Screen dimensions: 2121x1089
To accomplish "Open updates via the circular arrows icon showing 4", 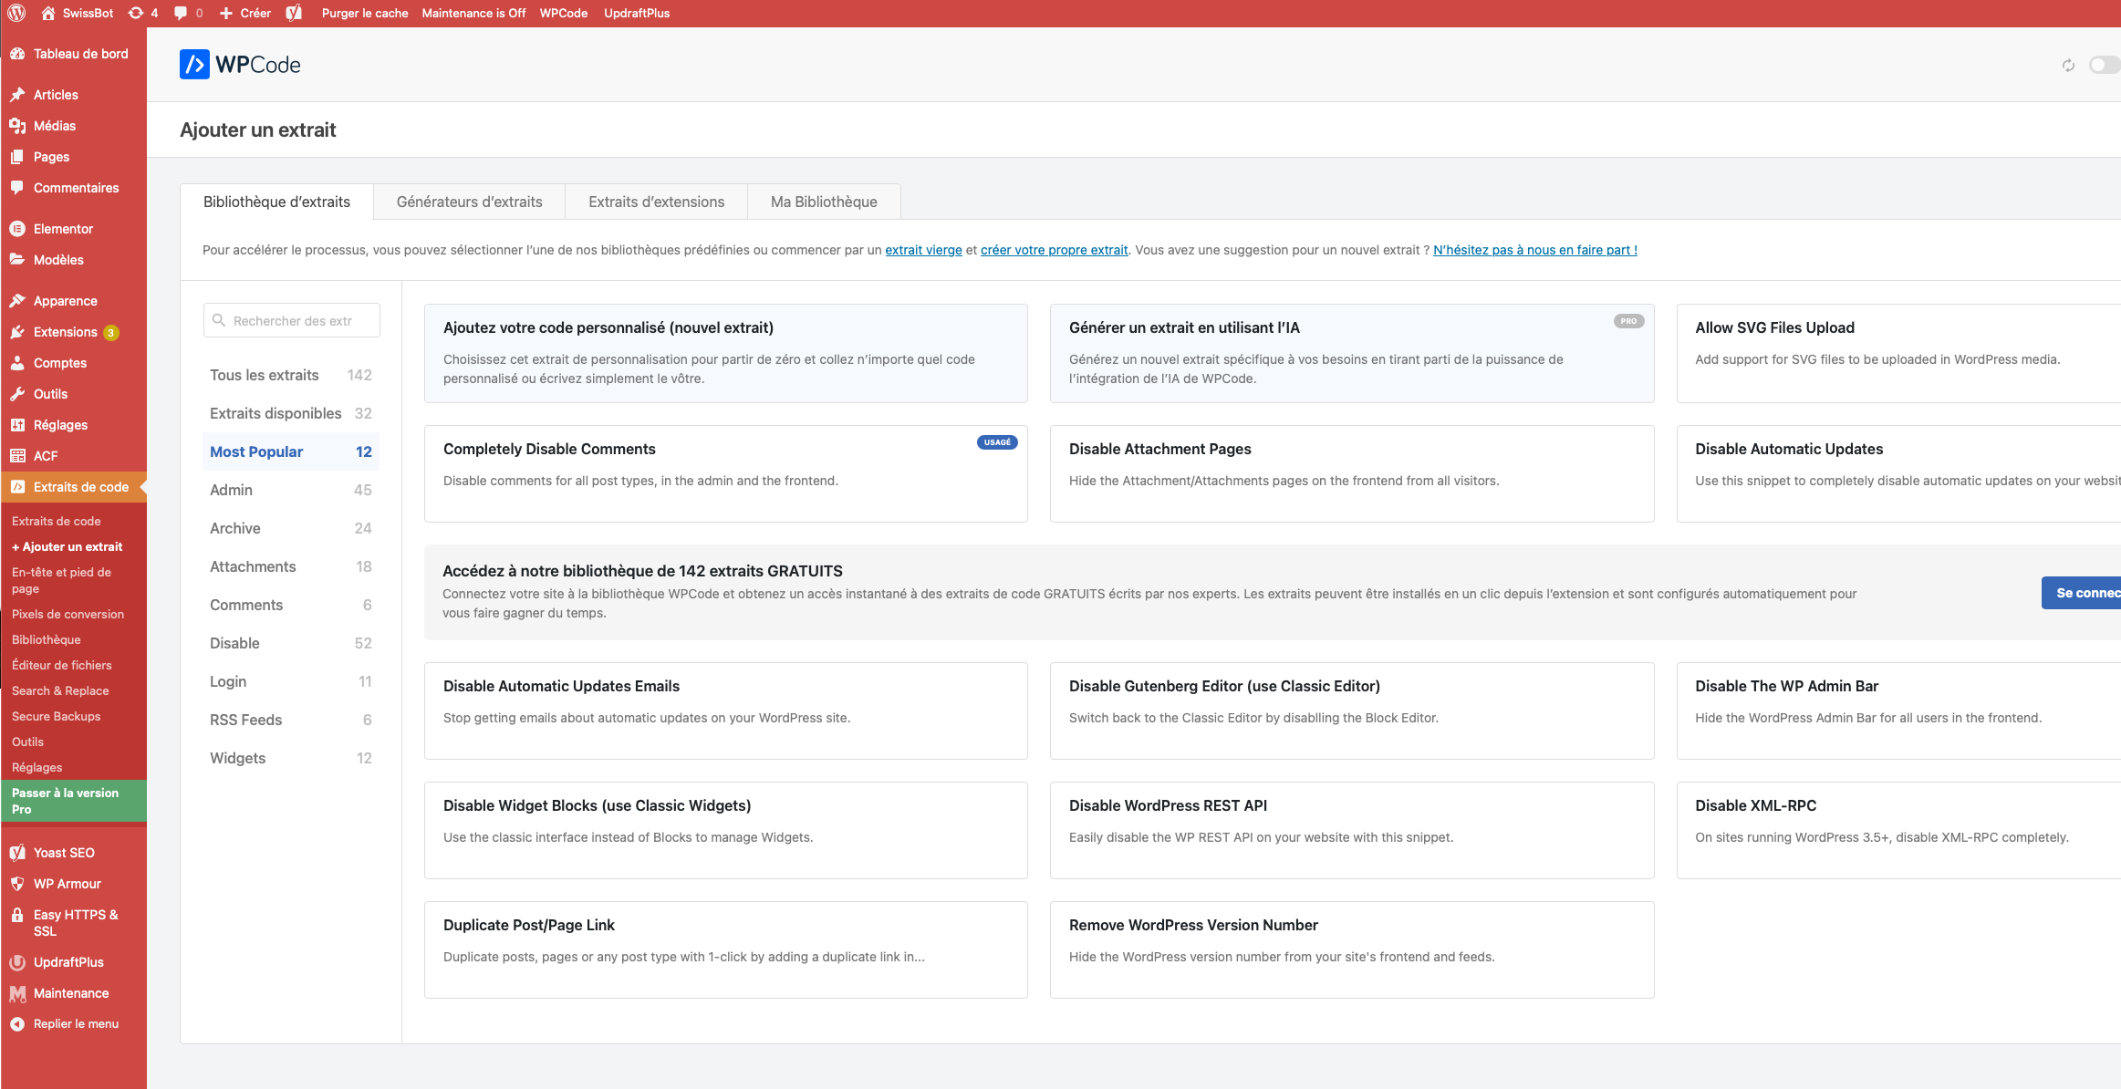I will (135, 13).
